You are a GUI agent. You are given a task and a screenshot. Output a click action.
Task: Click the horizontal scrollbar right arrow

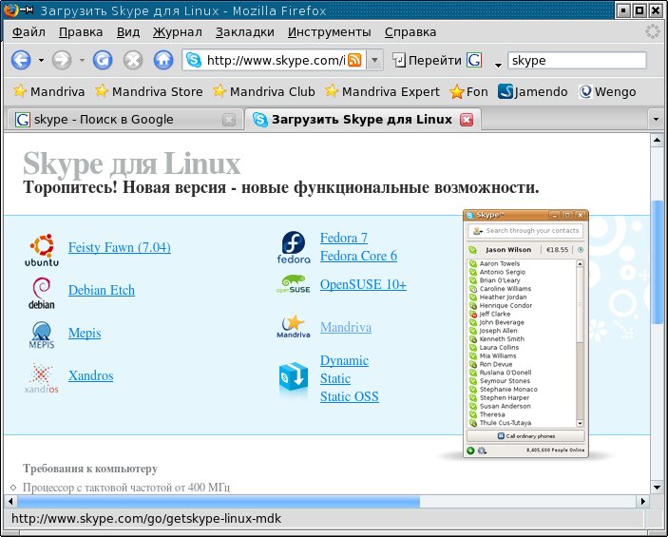(x=643, y=501)
